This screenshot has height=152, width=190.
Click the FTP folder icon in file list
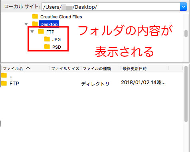pyautogui.click(x=4, y=83)
